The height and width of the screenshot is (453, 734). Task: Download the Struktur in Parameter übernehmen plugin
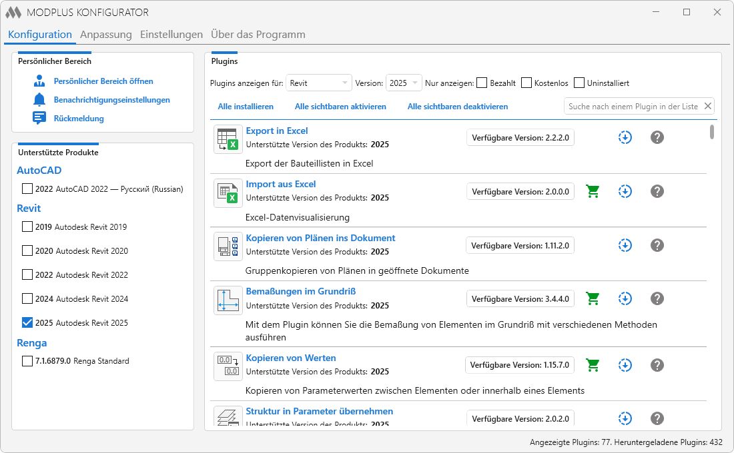point(625,418)
